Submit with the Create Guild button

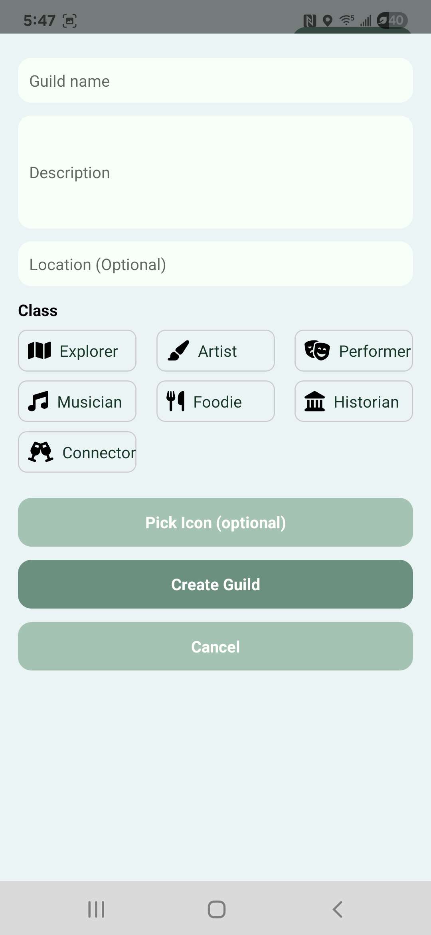click(x=215, y=584)
